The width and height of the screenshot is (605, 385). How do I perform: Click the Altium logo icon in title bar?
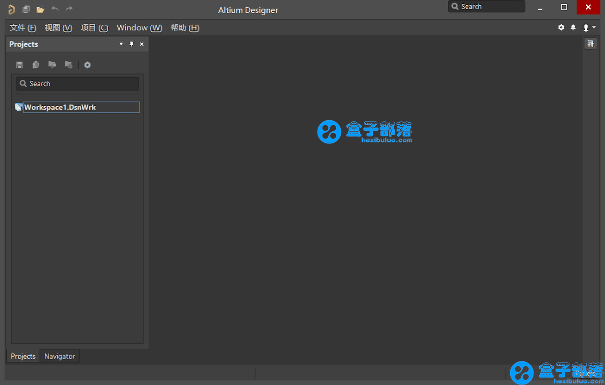tap(12, 9)
